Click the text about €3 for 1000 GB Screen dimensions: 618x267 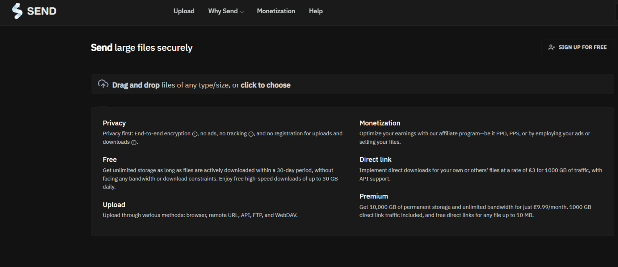(x=481, y=174)
